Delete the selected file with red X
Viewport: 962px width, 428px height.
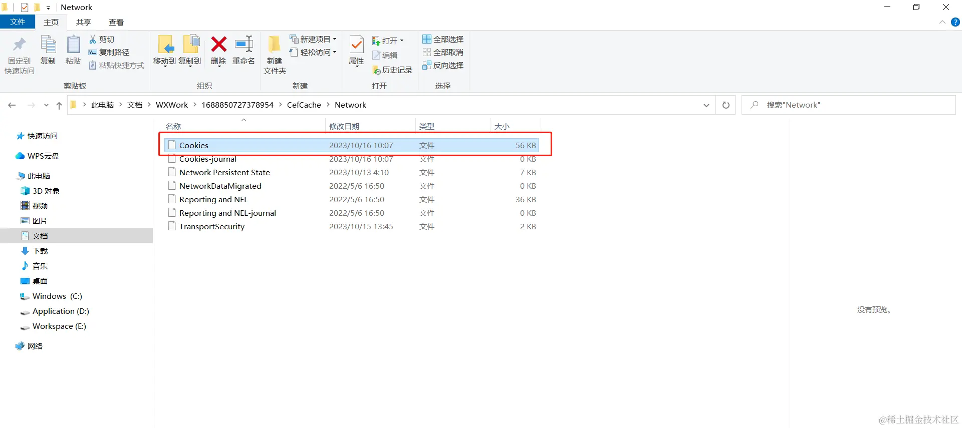(218, 50)
